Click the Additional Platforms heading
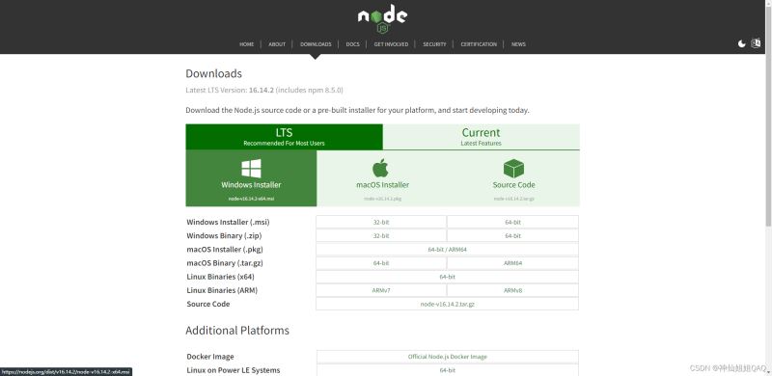 click(237, 331)
